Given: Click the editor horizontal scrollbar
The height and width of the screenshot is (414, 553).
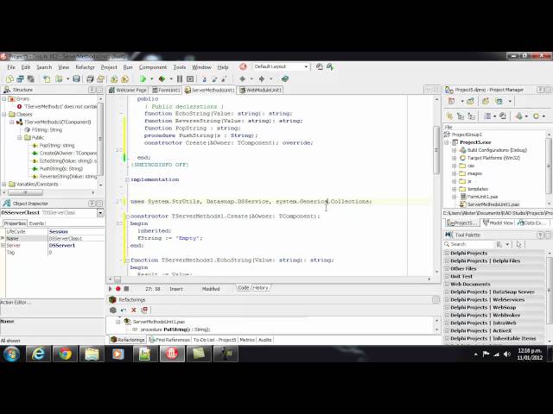Looking at the screenshot, I should point(270,279).
